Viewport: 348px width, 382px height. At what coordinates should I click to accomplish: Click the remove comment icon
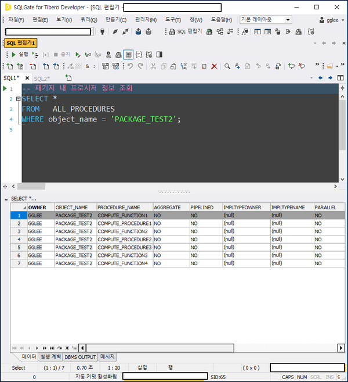[302, 66]
